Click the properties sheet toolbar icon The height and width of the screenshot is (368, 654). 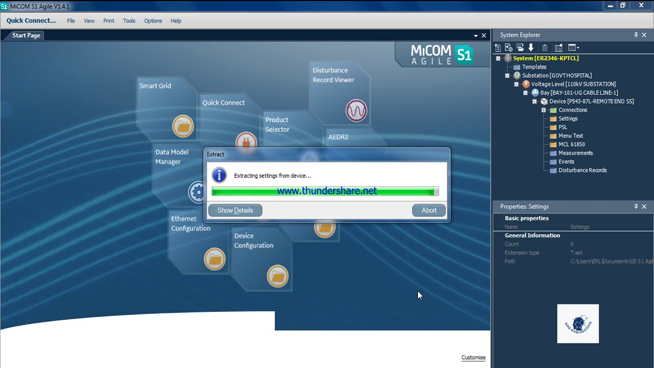click(558, 48)
